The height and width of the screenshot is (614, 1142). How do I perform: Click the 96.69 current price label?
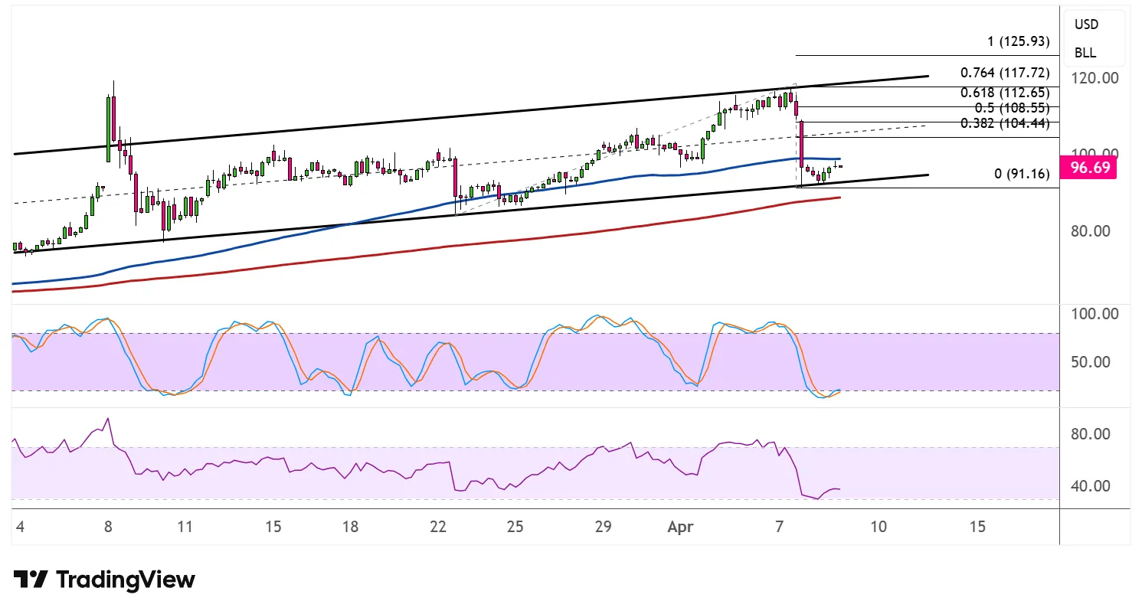1091,167
